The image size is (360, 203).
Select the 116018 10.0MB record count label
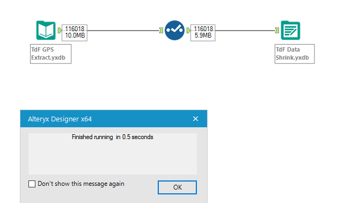point(75,33)
